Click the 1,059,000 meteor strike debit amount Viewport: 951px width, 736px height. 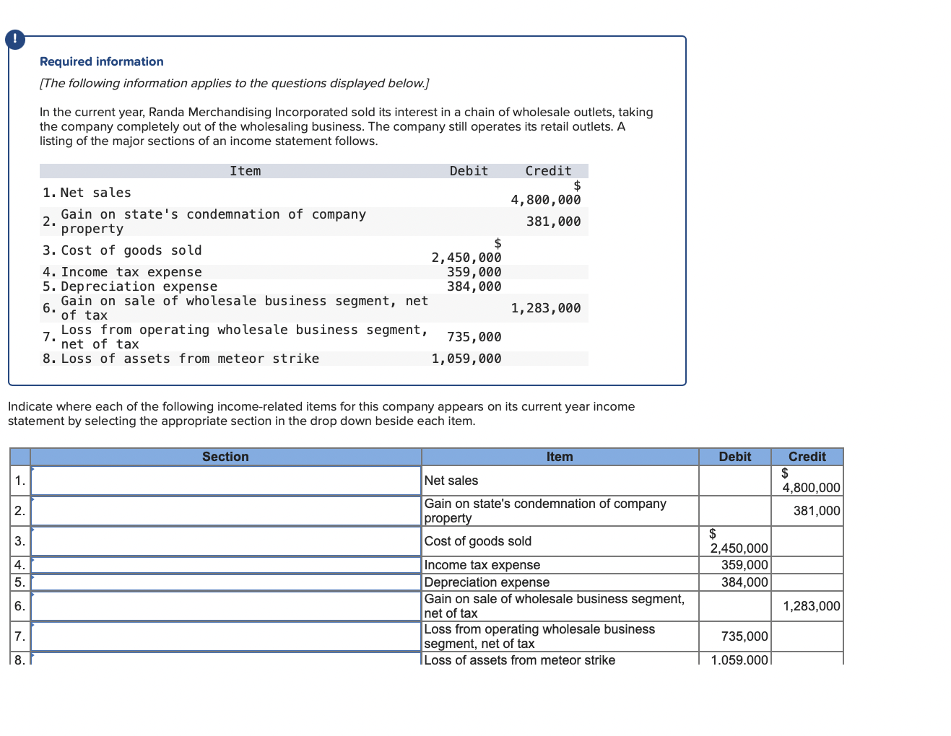pyautogui.click(x=739, y=660)
